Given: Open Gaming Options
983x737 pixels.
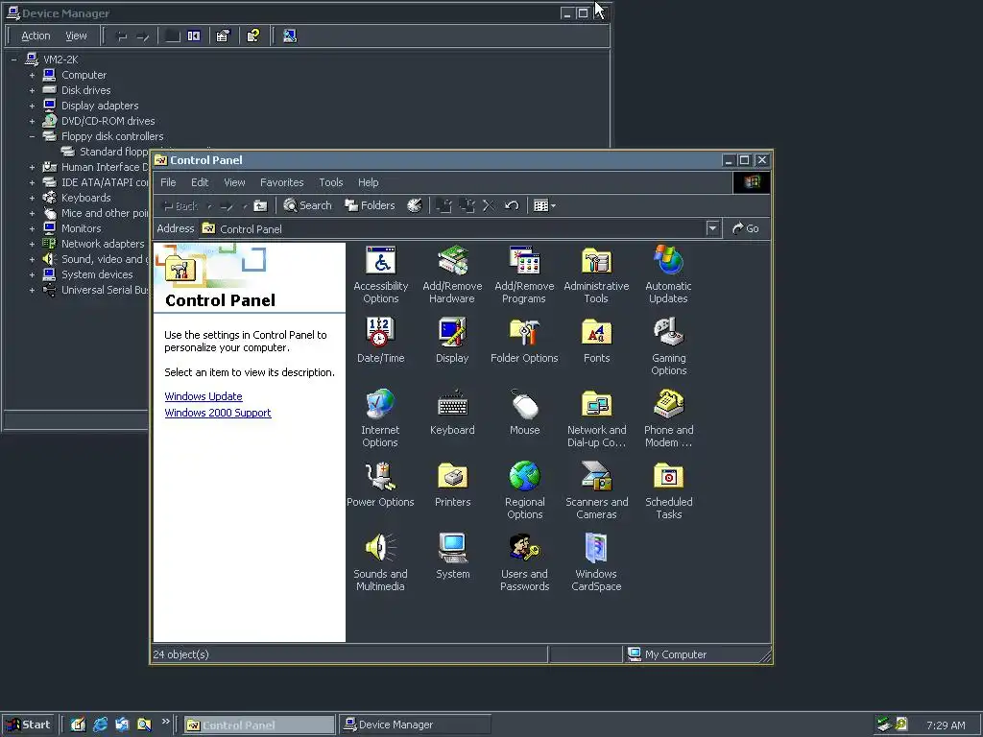Looking at the screenshot, I should pyautogui.click(x=668, y=346).
